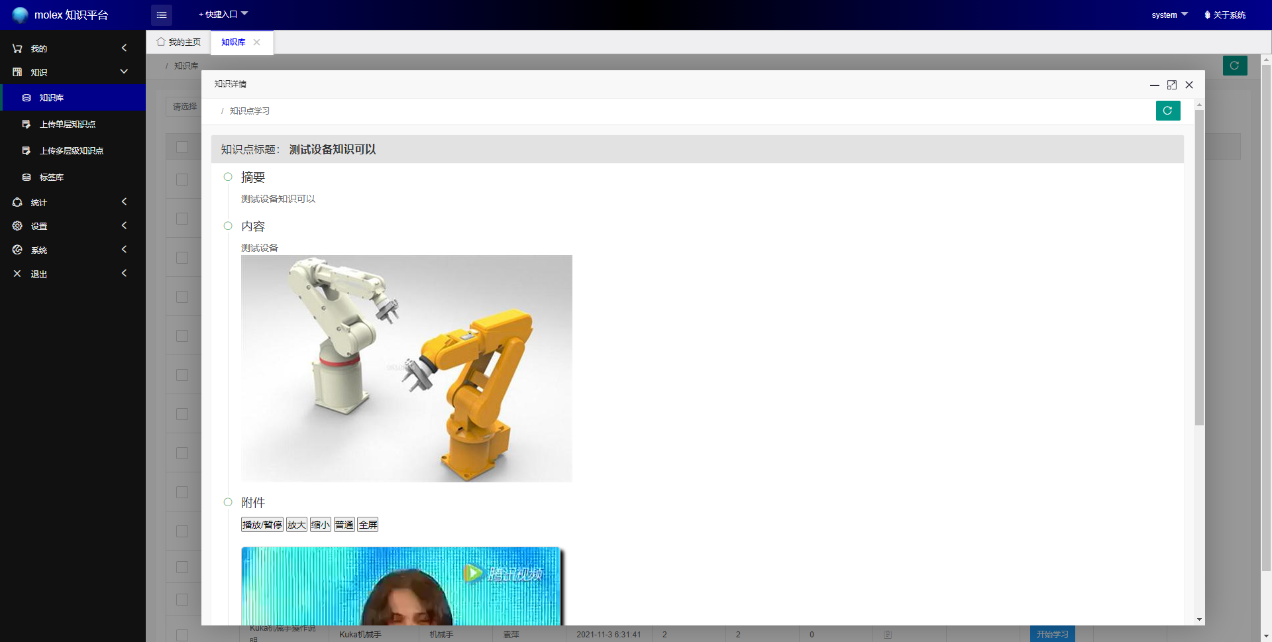
Task: Open the 请选择 dropdown behind the dialog
Action: 184,107
